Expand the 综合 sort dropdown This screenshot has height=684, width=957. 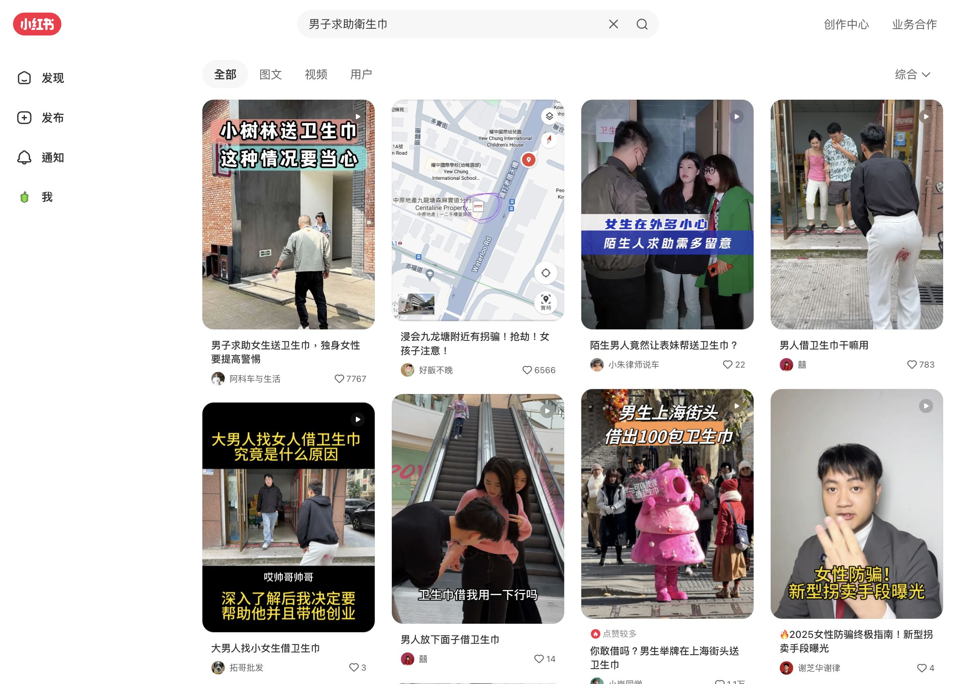[912, 74]
